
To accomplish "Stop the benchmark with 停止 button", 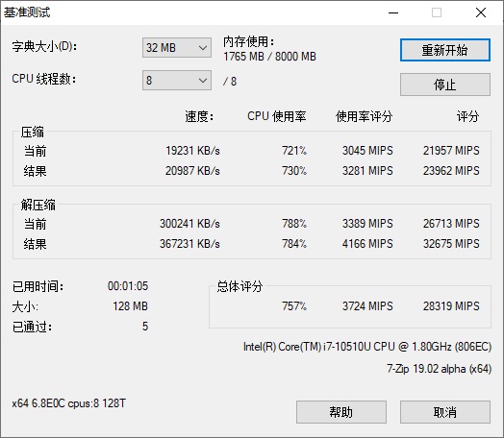I will pyautogui.click(x=445, y=85).
